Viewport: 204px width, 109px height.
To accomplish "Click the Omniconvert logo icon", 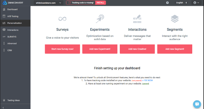I will 5,3.
